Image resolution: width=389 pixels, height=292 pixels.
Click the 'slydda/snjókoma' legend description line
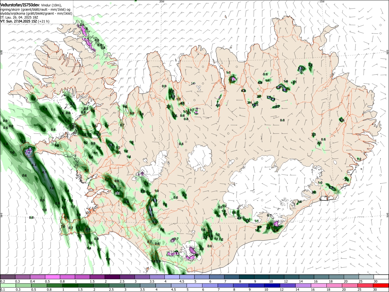point(36,13)
